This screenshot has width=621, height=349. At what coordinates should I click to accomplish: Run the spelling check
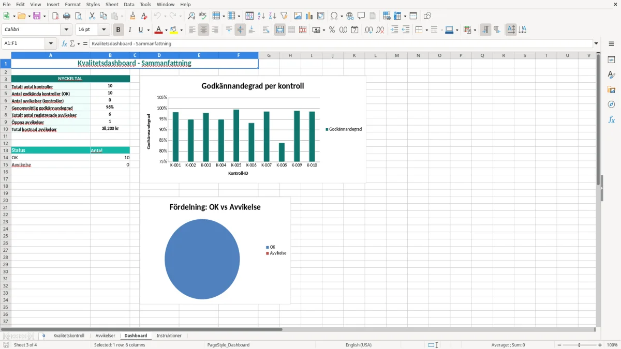pyautogui.click(x=202, y=16)
